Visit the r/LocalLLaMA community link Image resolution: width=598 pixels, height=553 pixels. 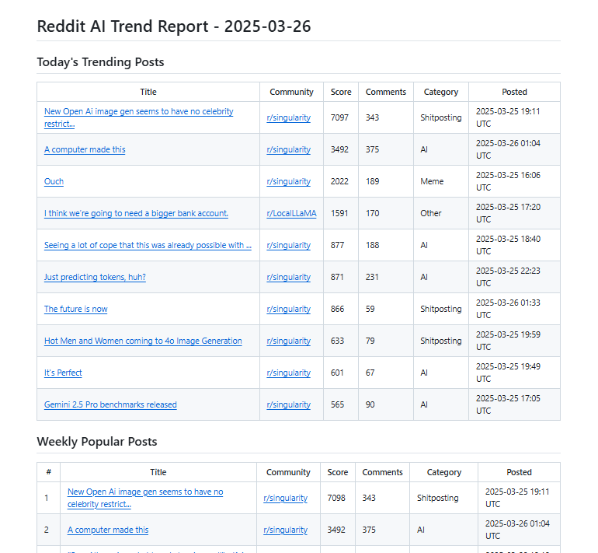point(291,213)
